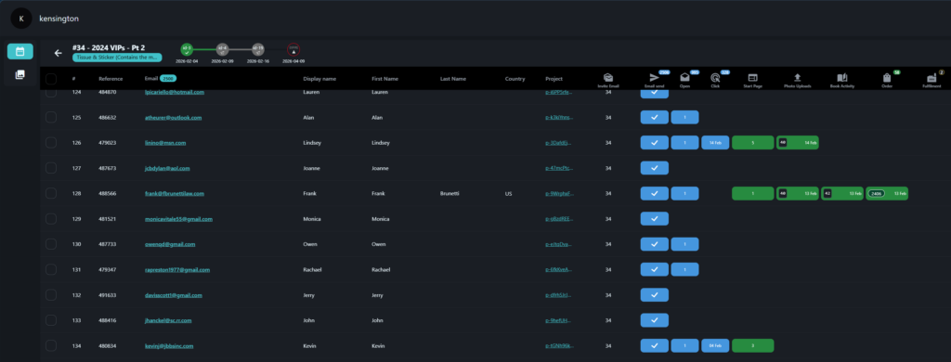
Task: Click the Invite Email column icon
Action: click(608, 78)
